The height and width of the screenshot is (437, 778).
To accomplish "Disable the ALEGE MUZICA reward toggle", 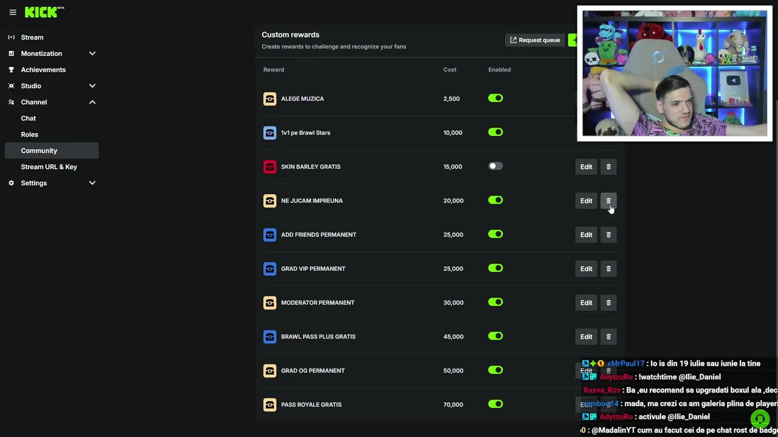I will point(495,98).
